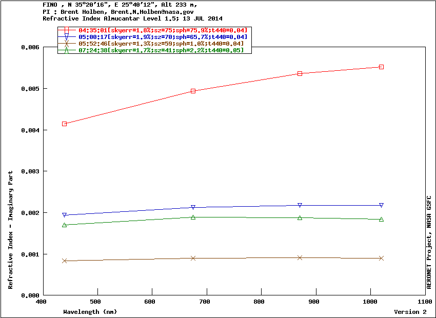Click the red square marker in the legend

tap(67, 30)
